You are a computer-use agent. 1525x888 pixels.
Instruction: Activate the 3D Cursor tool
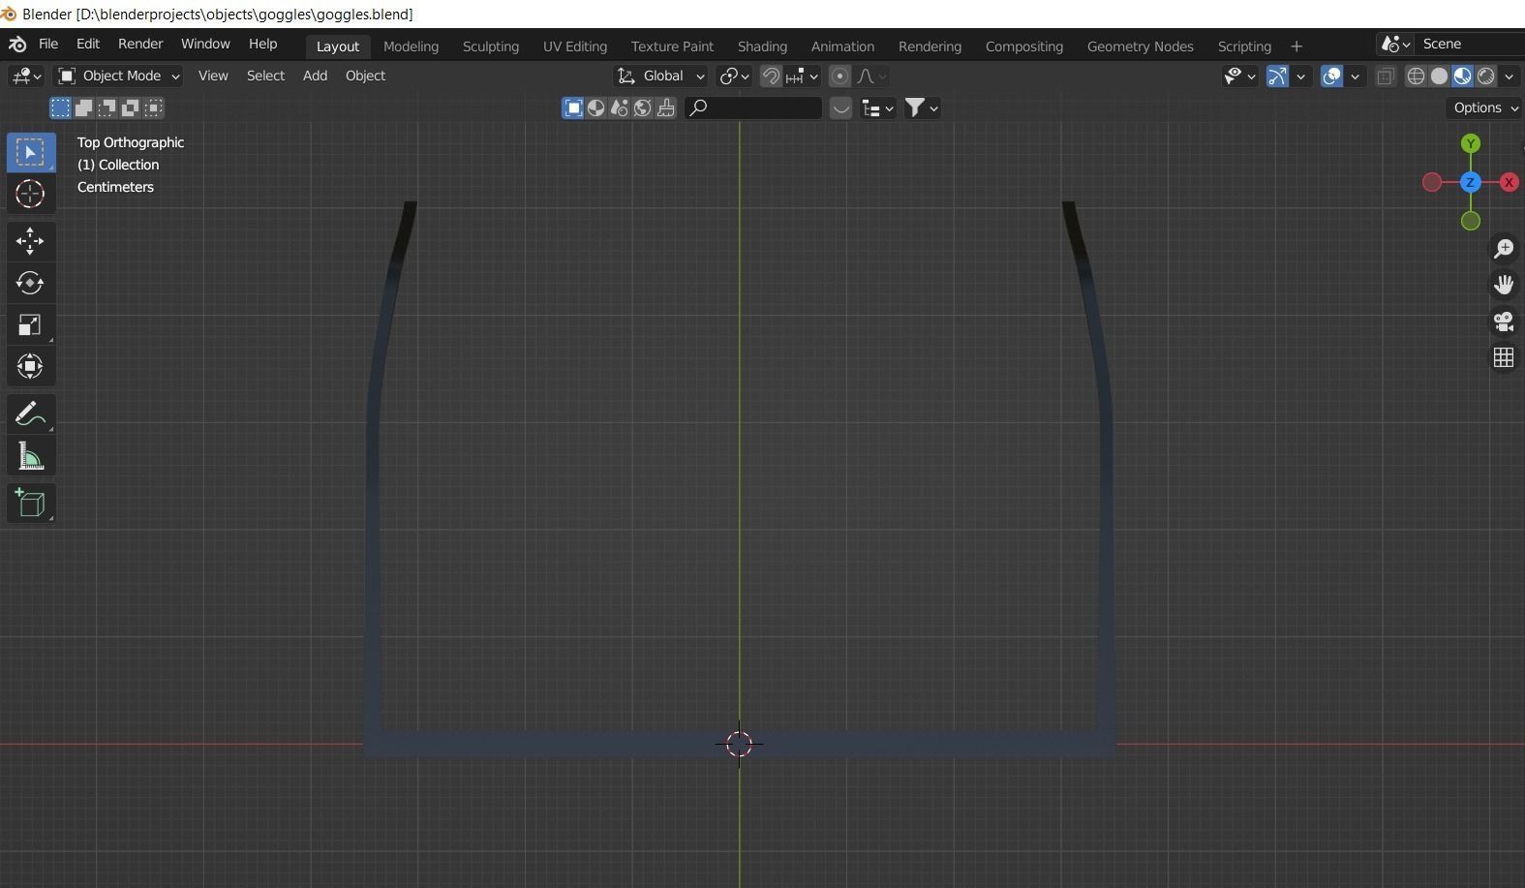pyautogui.click(x=30, y=194)
